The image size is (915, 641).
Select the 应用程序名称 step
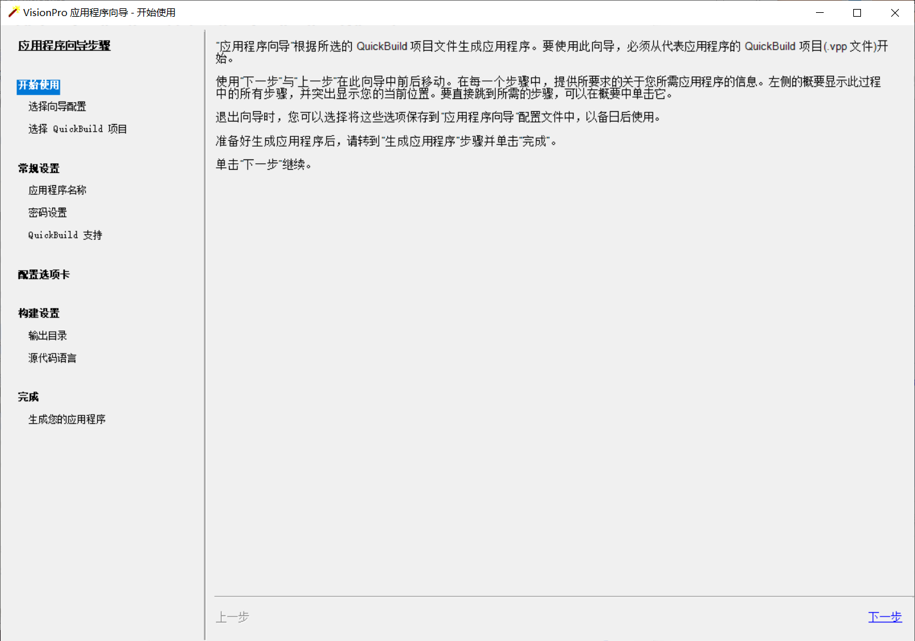tap(57, 190)
